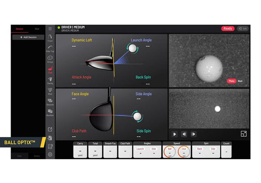This screenshot has width=261, height=183.
Task: Click the Number view icon
Action: pos(50,112)
